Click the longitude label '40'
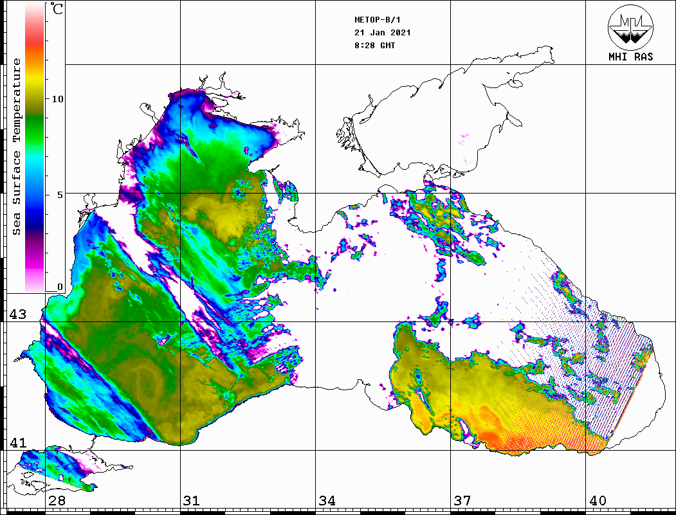The height and width of the screenshot is (515, 676). click(598, 500)
